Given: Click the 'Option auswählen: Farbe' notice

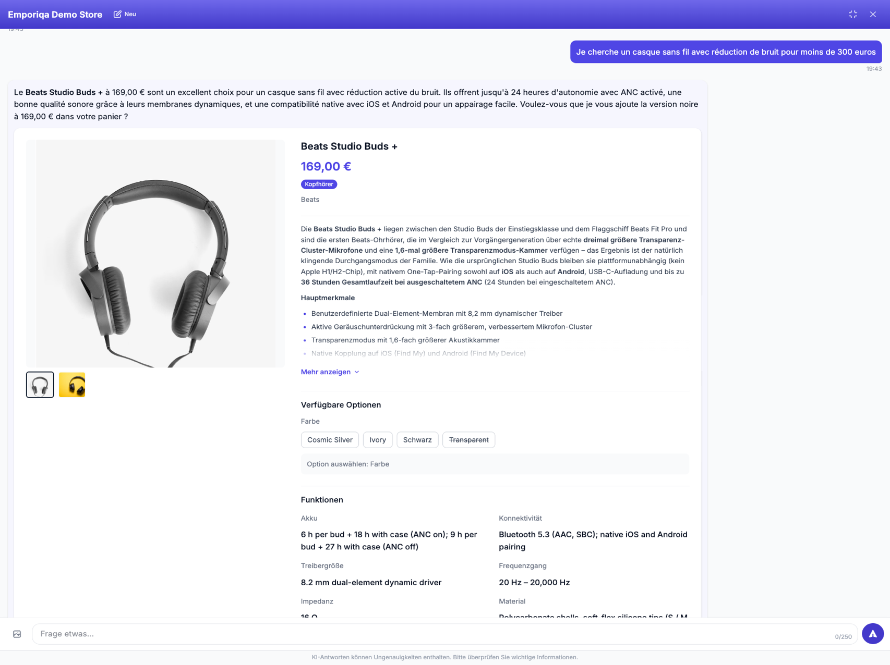Looking at the screenshot, I should tap(495, 464).
